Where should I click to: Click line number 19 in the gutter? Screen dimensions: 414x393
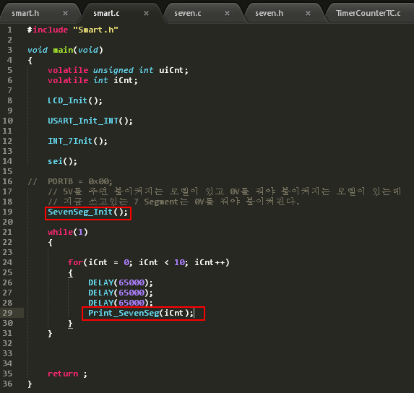tap(7, 212)
